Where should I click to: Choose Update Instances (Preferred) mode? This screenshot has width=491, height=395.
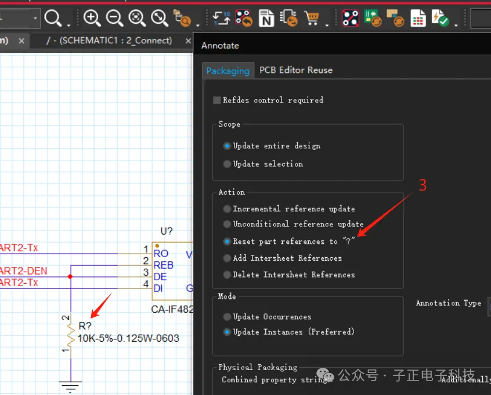coord(227,332)
